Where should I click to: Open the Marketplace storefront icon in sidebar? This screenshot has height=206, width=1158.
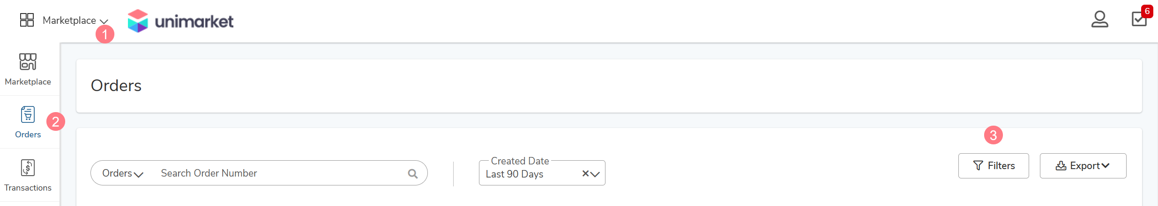click(x=28, y=61)
